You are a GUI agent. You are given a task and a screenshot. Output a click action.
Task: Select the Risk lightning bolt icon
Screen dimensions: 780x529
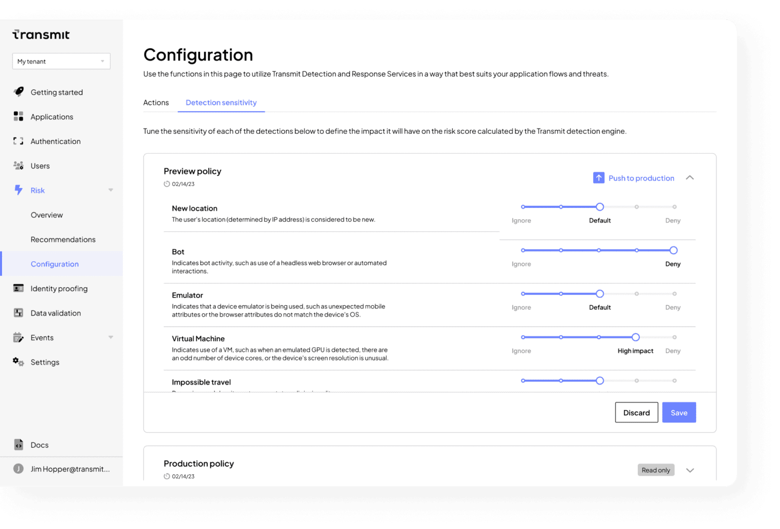click(18, 190)
